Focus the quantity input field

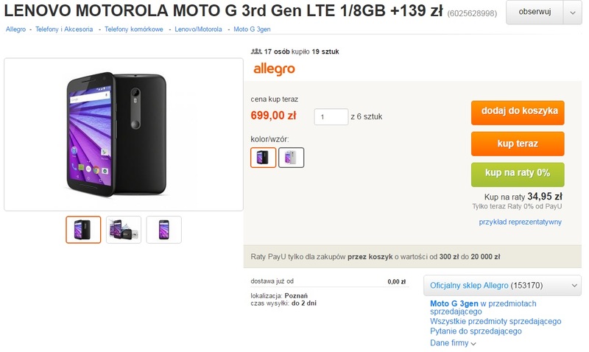331,117
